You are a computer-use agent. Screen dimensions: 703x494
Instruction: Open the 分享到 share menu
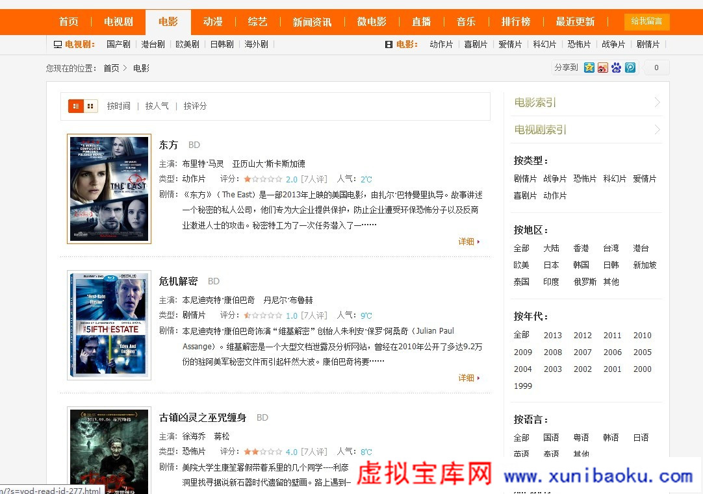pyautogui.click(x=565, y=68)
